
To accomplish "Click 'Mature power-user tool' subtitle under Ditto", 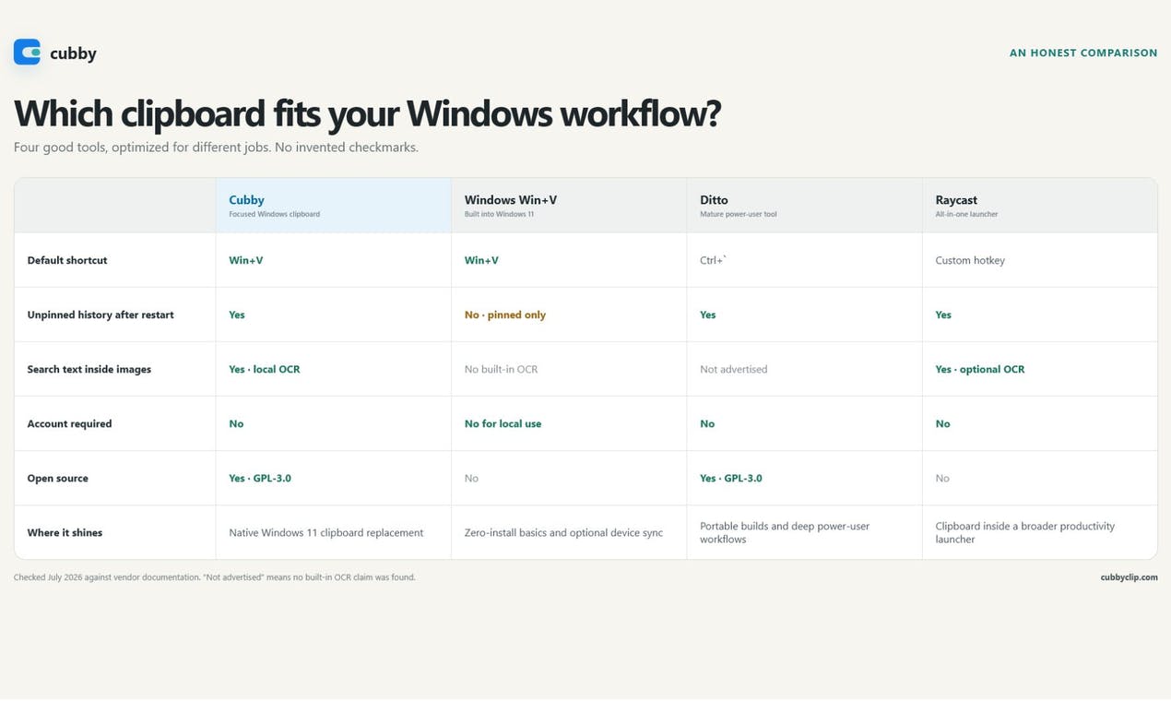I will (738, 214).
